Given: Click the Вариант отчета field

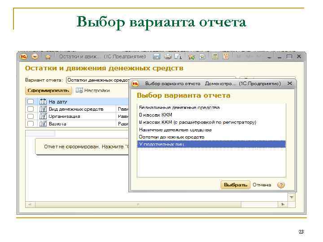Looking at the screenshot, I should click(x=98, y=80).
